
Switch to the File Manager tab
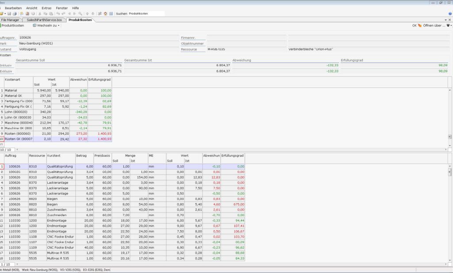(x=10, y=20)
